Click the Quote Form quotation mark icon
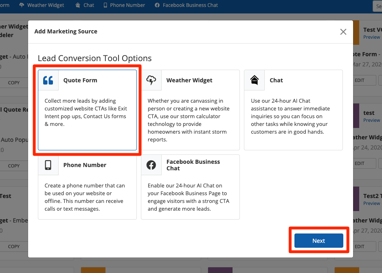Image resolution: width=382 pixels, height=273 pixels. tap(48, 80)
